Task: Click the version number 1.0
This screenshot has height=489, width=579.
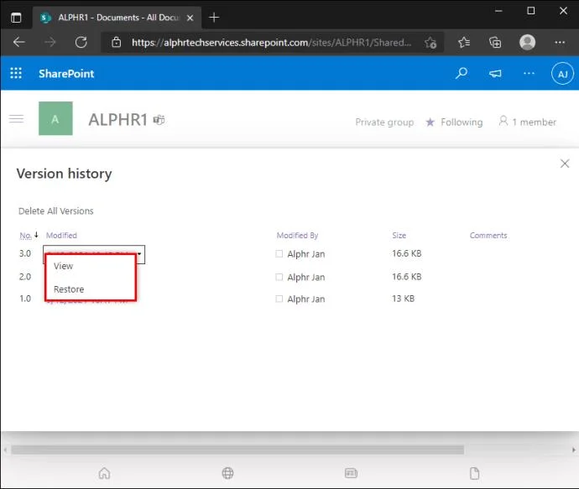Action: [24, 299]
